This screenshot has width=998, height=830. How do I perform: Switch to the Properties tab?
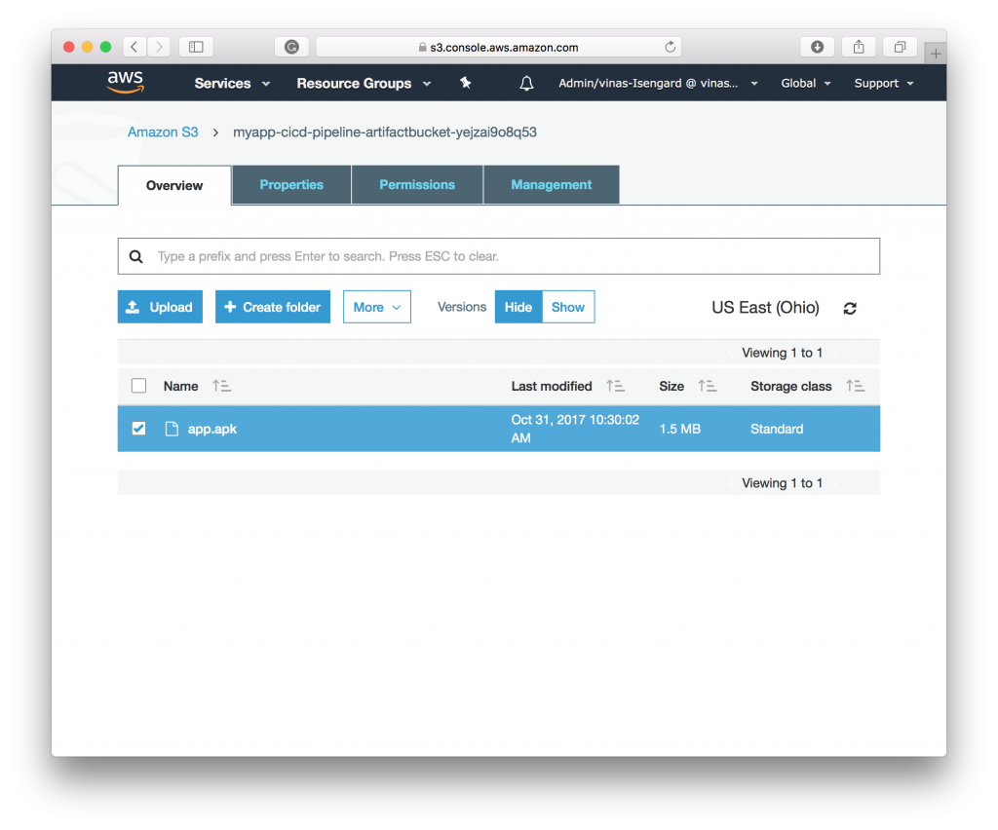291,184
